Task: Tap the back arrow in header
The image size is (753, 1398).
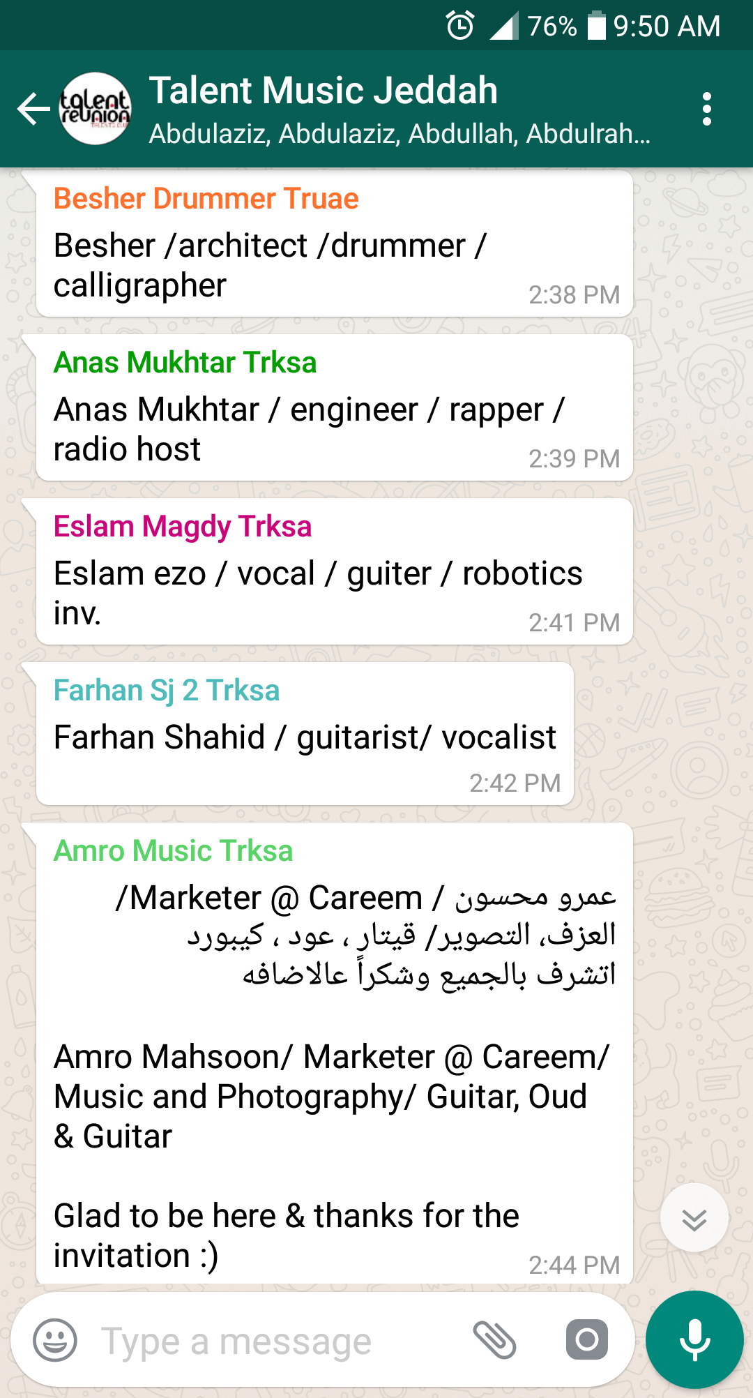Action: (33, 110)
